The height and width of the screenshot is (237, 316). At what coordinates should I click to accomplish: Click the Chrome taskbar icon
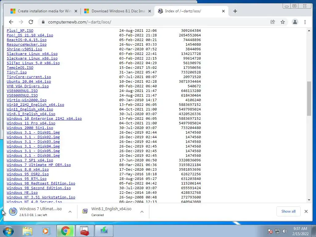[65, 231]
